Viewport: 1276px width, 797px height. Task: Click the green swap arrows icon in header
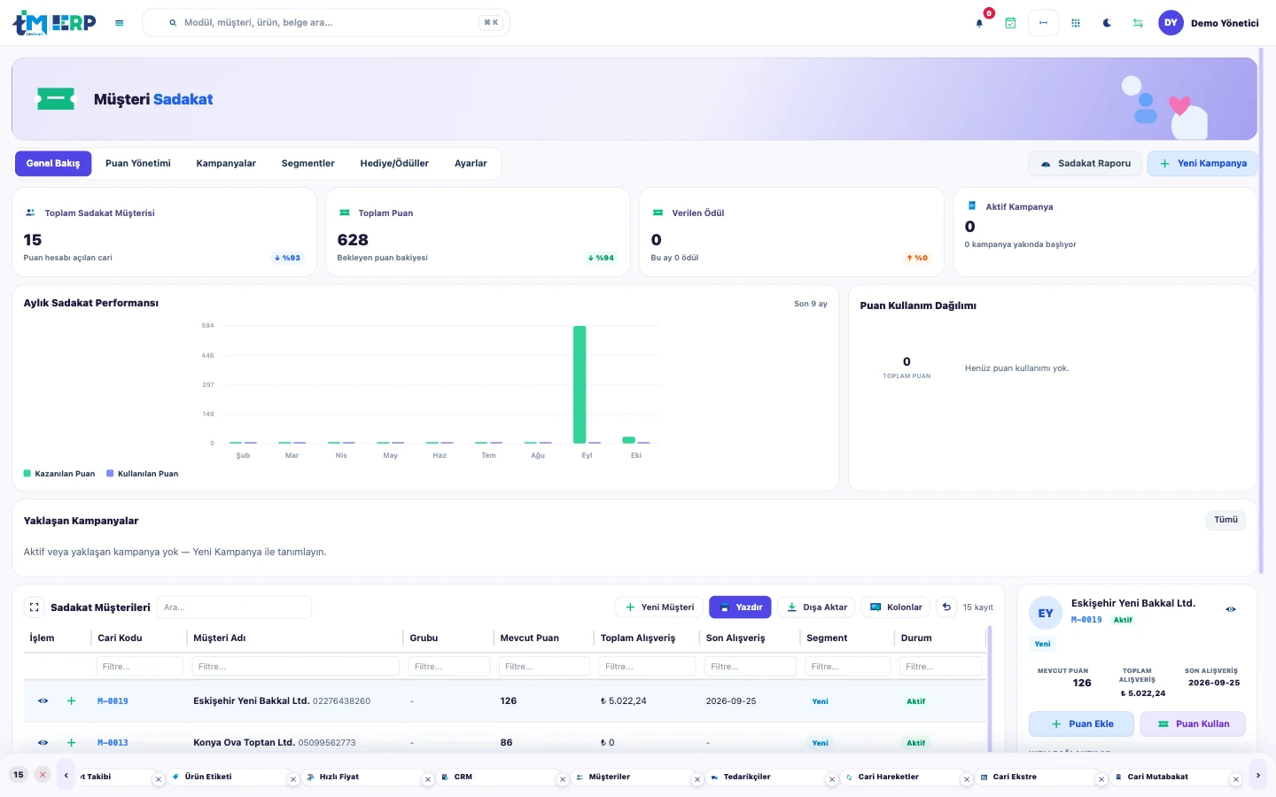pos(1138,23)
